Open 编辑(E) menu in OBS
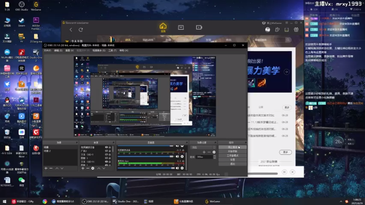Screen dimensions: 365x205 pos(58,51)
